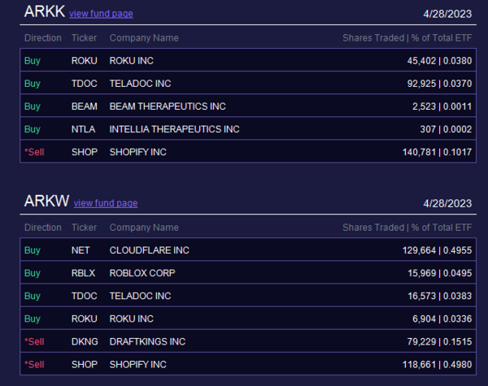Click the ARKW Company Name column header
Viewport: 488px width, 386px height.
tap(144, 228)
